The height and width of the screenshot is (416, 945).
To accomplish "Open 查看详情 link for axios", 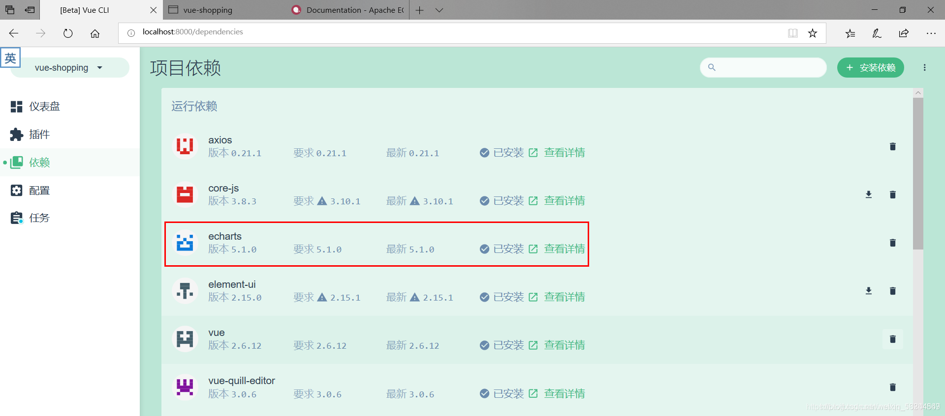I will click(x=564, y=153).
